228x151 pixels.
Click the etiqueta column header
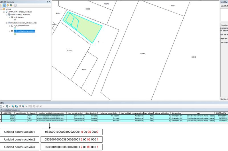32,113
